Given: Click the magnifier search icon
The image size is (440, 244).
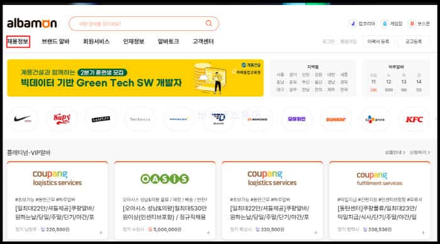Looking at the screenshot, I should (x=209, y=23).
